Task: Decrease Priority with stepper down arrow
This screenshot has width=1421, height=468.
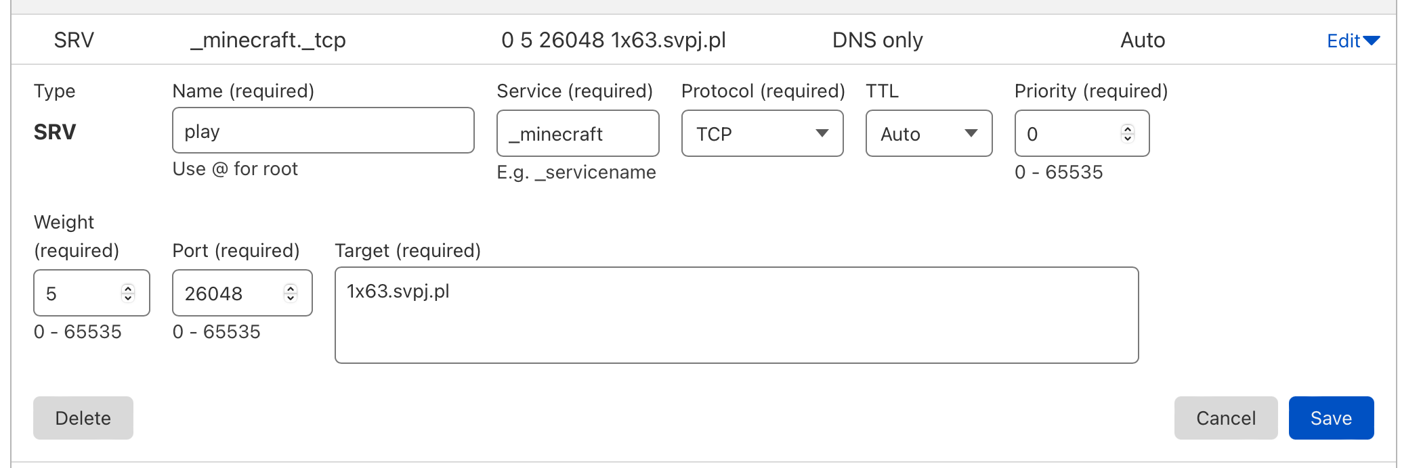Action: click(1128, 139)
